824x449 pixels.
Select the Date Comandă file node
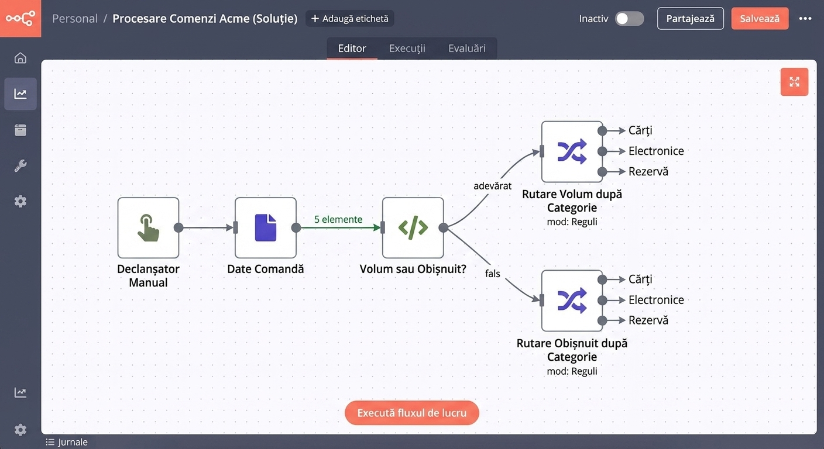click(266, 228)
